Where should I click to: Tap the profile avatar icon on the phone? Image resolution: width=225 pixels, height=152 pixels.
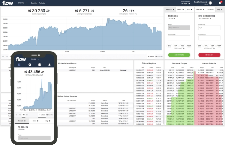(x=40, y=65)
